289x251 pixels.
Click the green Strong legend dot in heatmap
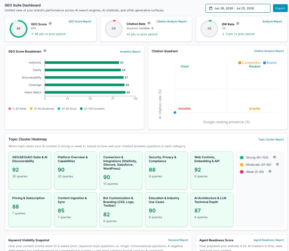[242, 158]
